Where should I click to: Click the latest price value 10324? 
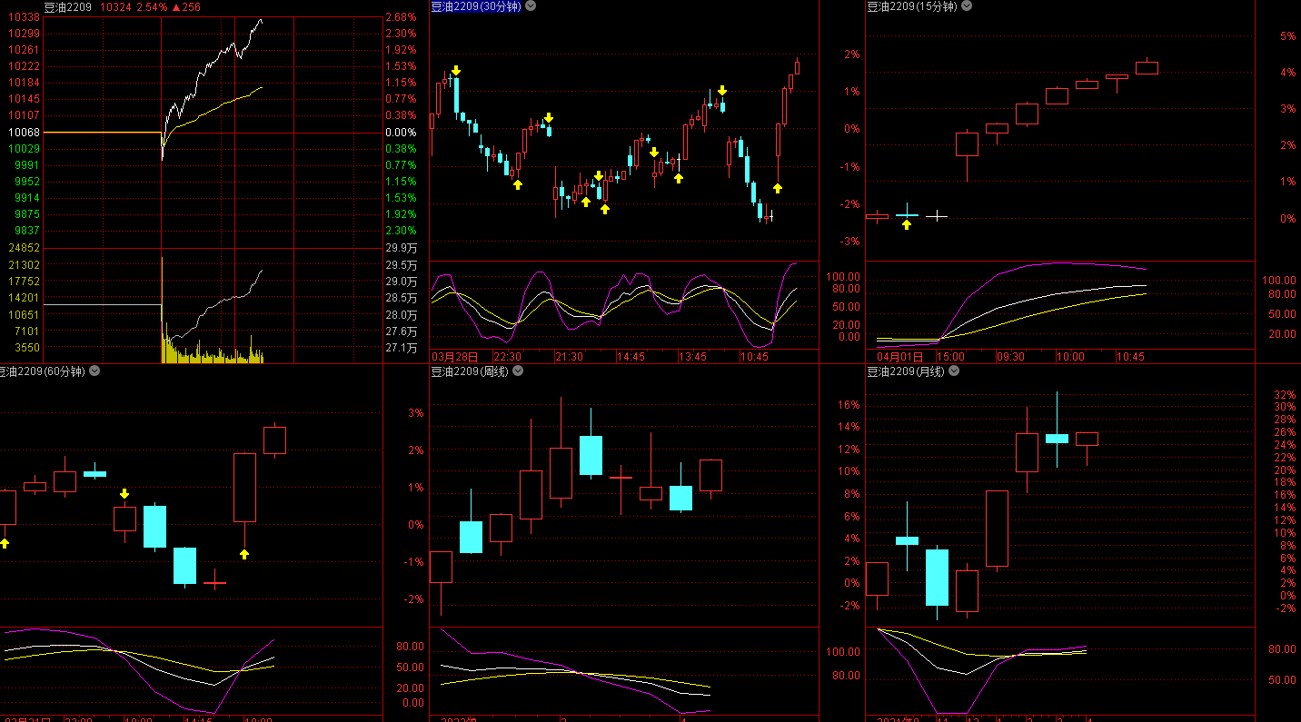point(114,6)
